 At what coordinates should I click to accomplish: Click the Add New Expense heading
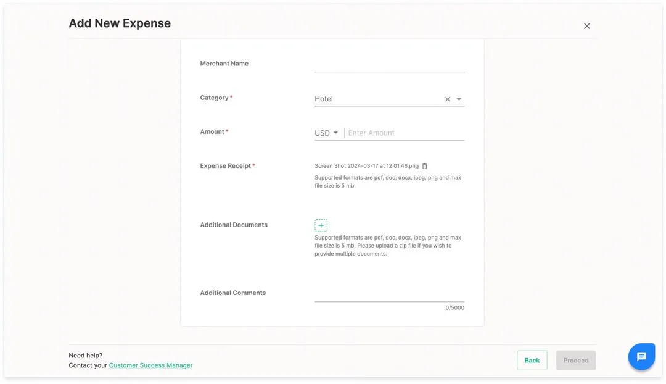[x=120, y=23]
